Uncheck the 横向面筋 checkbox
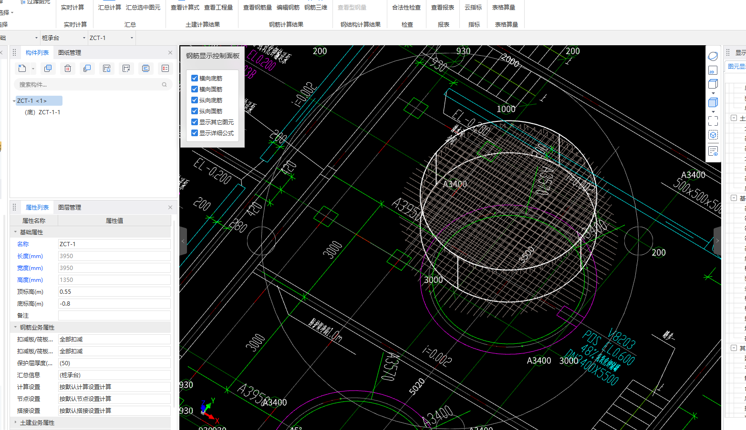 [x=195, y=89]
